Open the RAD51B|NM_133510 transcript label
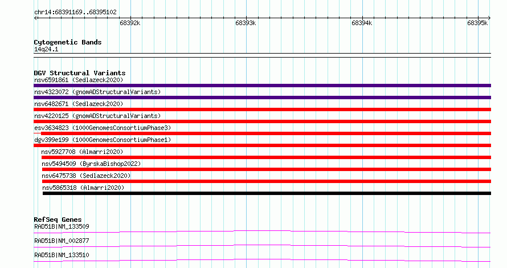This screenshot has width=507, height=268. tap(62, 255)
